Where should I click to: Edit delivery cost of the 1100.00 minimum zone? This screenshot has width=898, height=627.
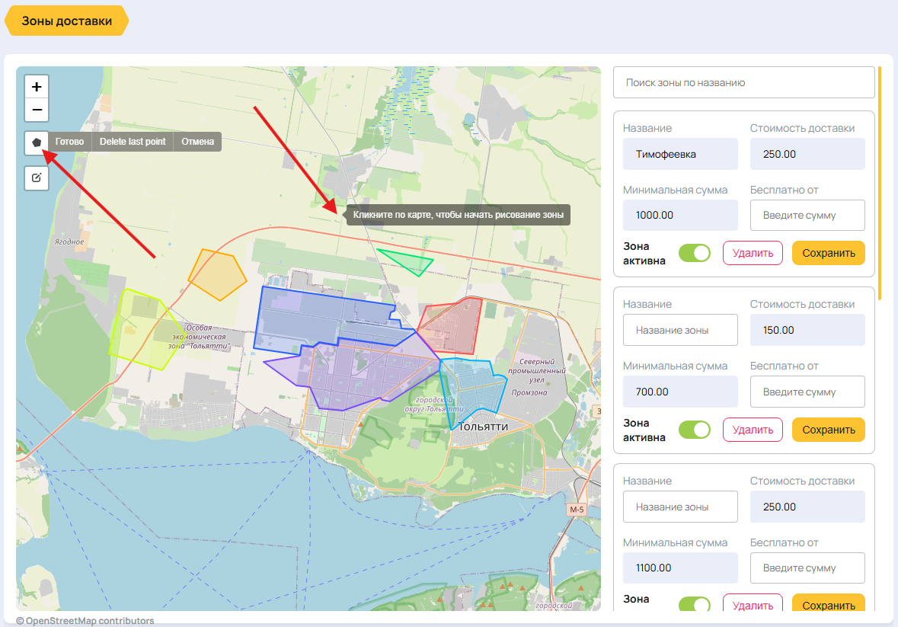(807, 507)
